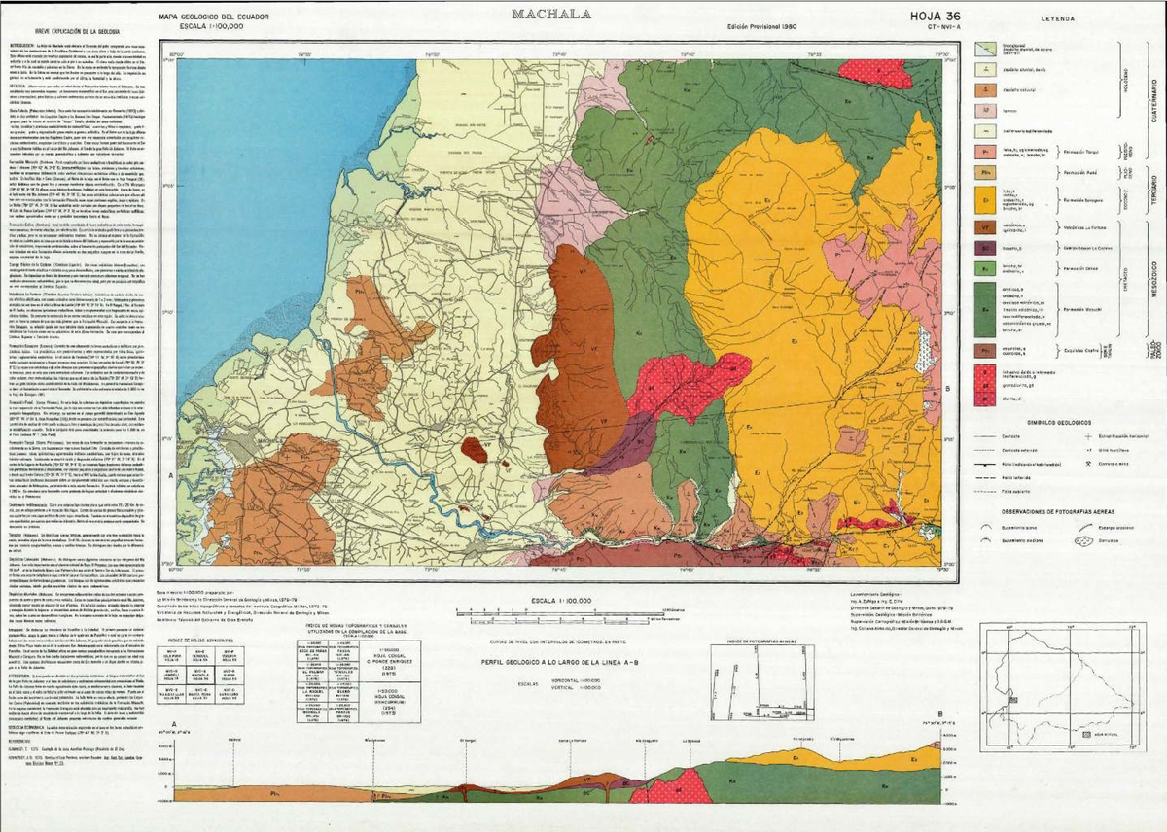The height and width of the screenshot is (832, 1167).
Task: Click the buzamiento suave arc symbol
Action: tap(985, 526)
